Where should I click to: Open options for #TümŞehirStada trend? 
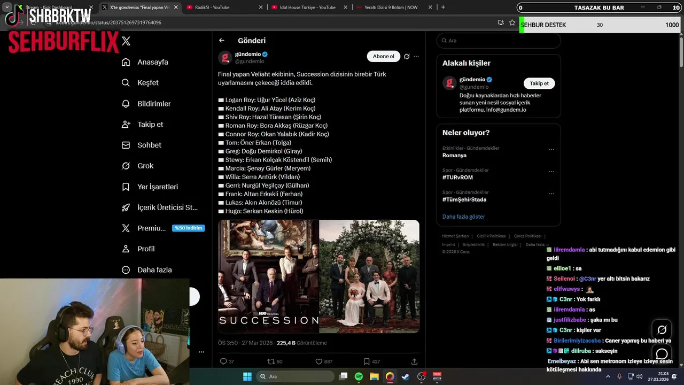point(551,194)
